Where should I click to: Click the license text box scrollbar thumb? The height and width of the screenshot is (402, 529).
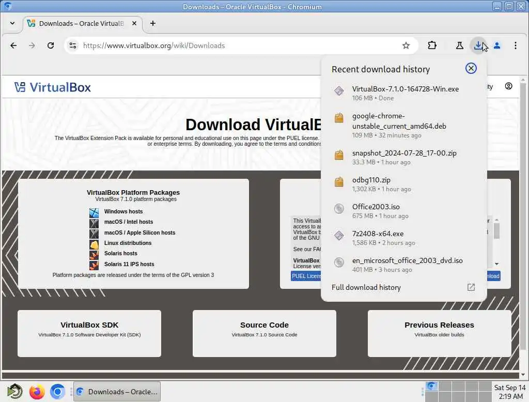[496, 231]
